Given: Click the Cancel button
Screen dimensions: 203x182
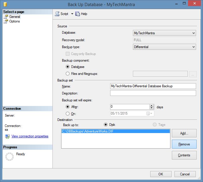Looking at the screenshot, I should [185, 174].
